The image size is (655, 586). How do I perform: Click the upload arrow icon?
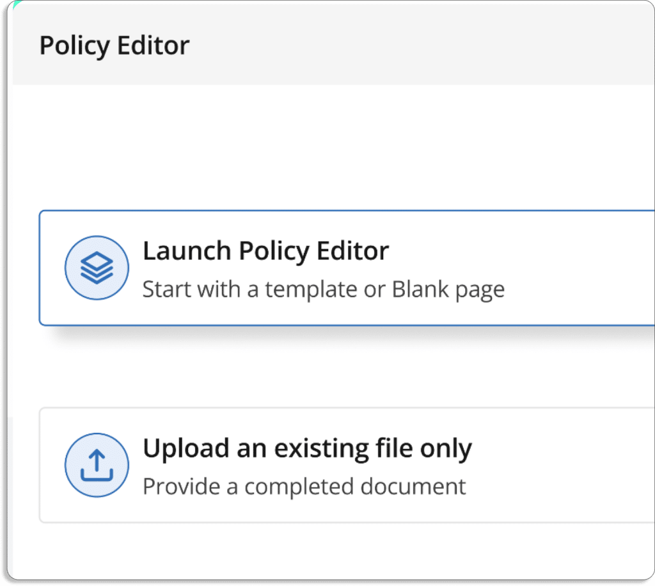click(97, 465)
